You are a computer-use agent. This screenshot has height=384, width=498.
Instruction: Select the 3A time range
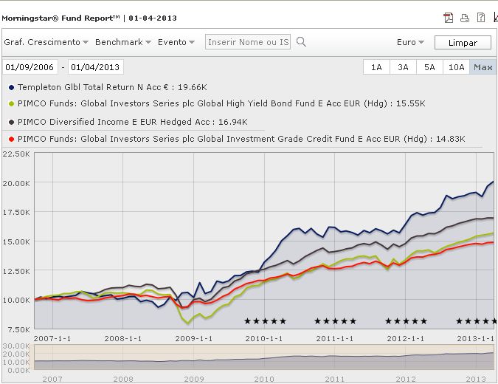tap(403, 67)
